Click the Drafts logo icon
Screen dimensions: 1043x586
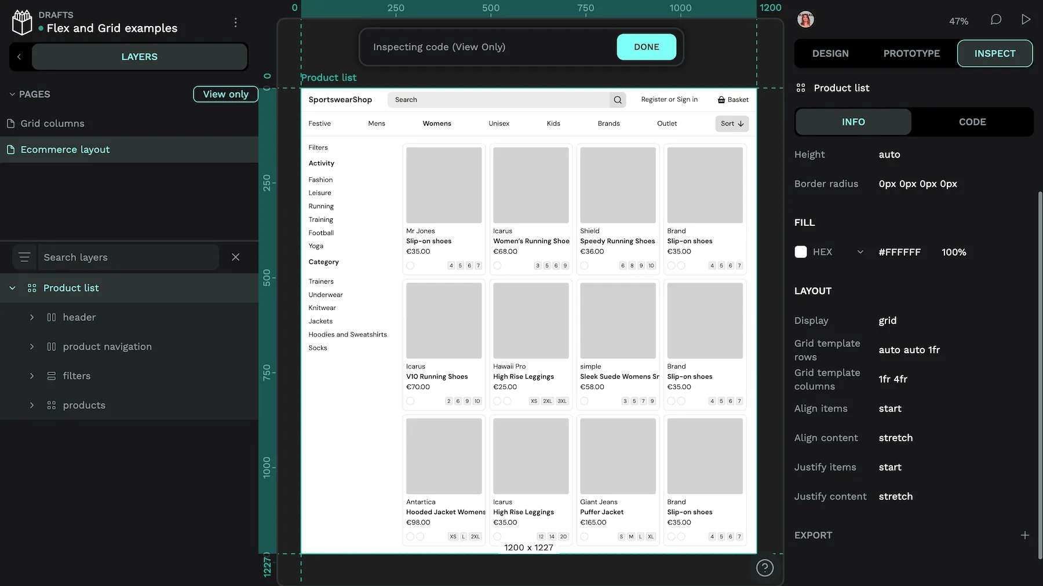point(21,21)
